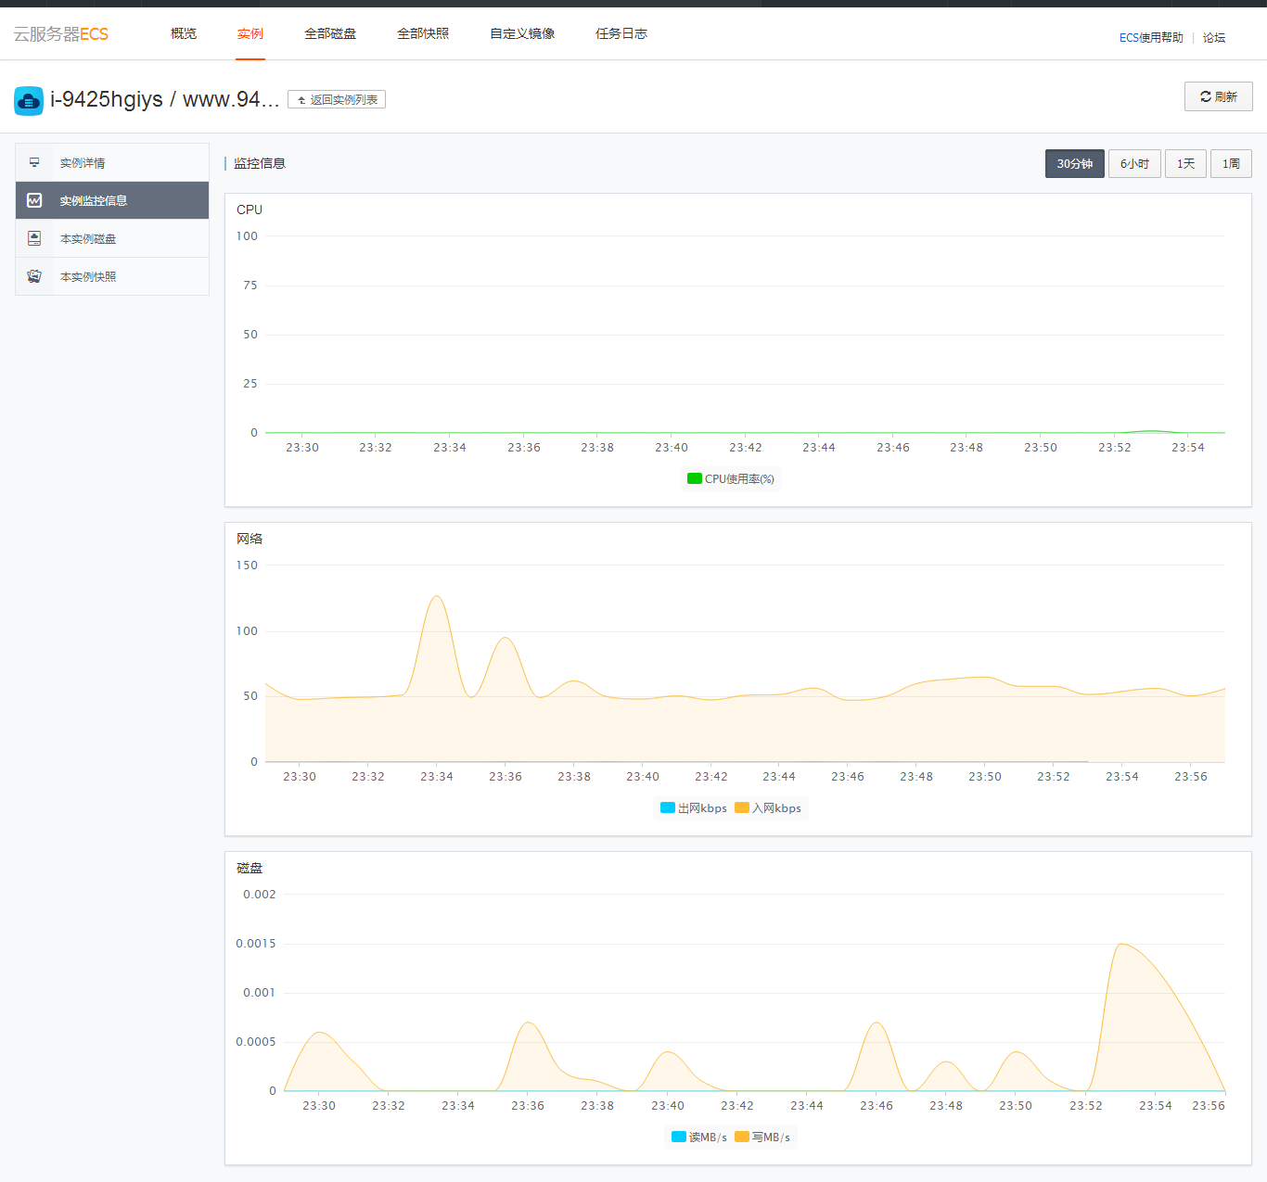Toggle 出网kbps legend series

pos(694,807)
